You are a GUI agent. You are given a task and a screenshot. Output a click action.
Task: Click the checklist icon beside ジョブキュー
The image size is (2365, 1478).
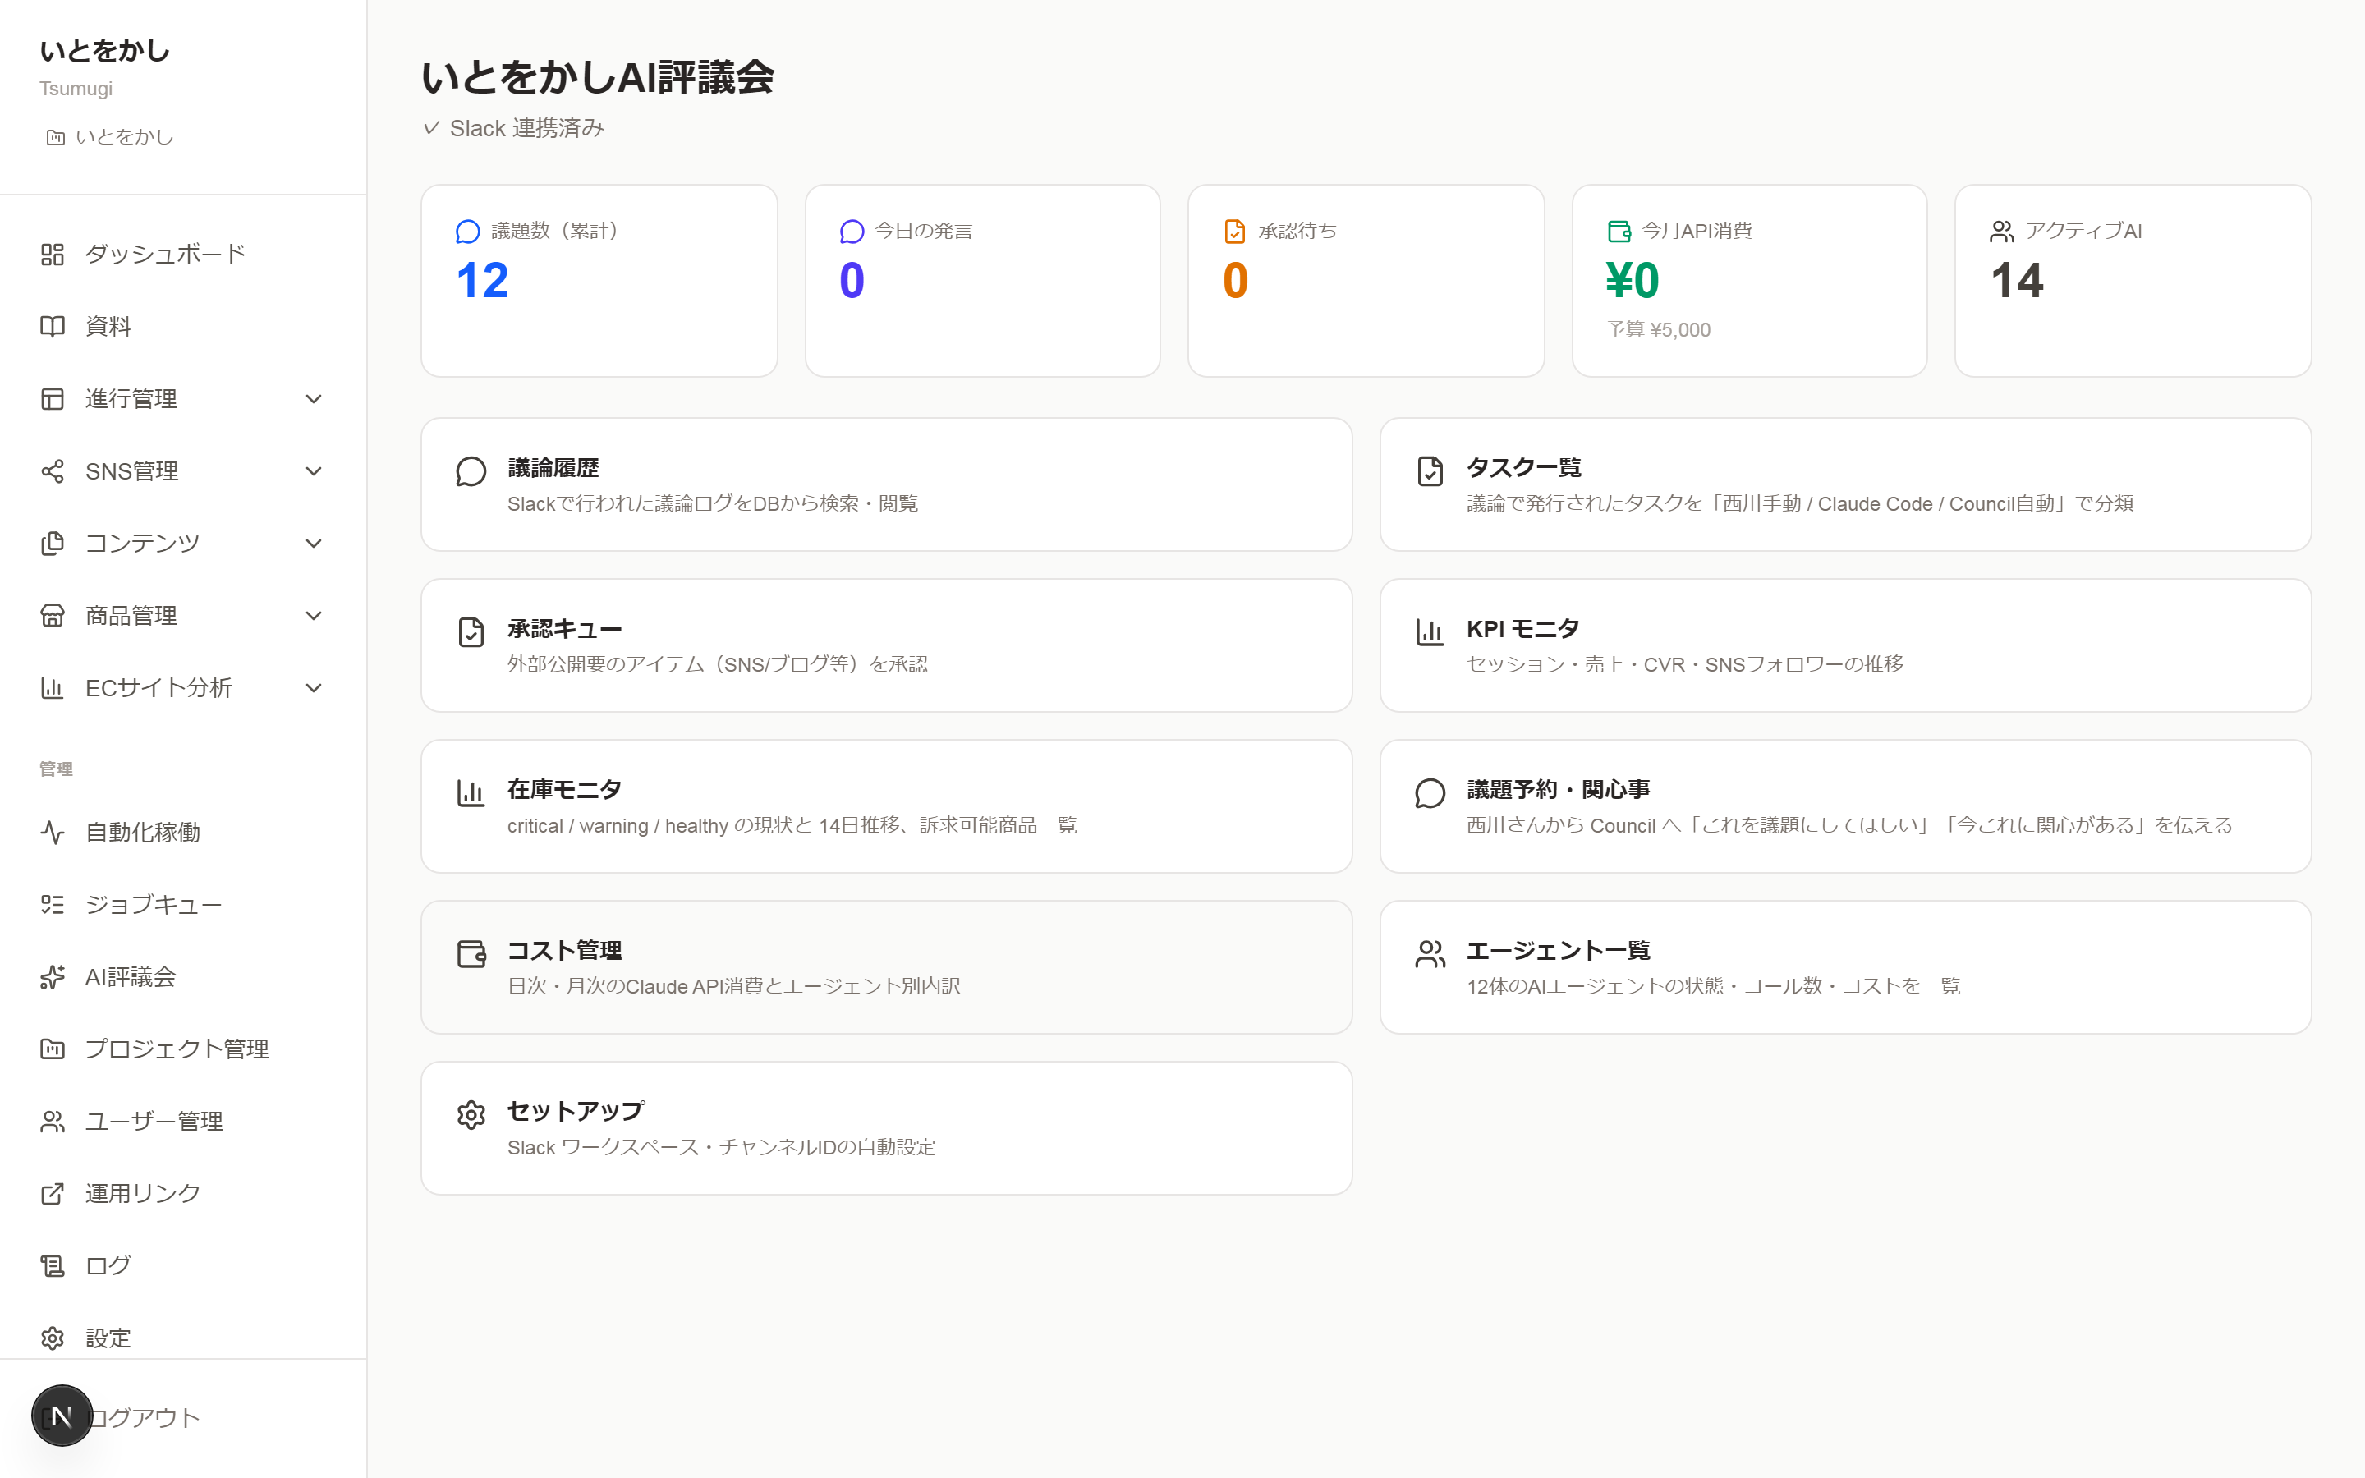53,905
